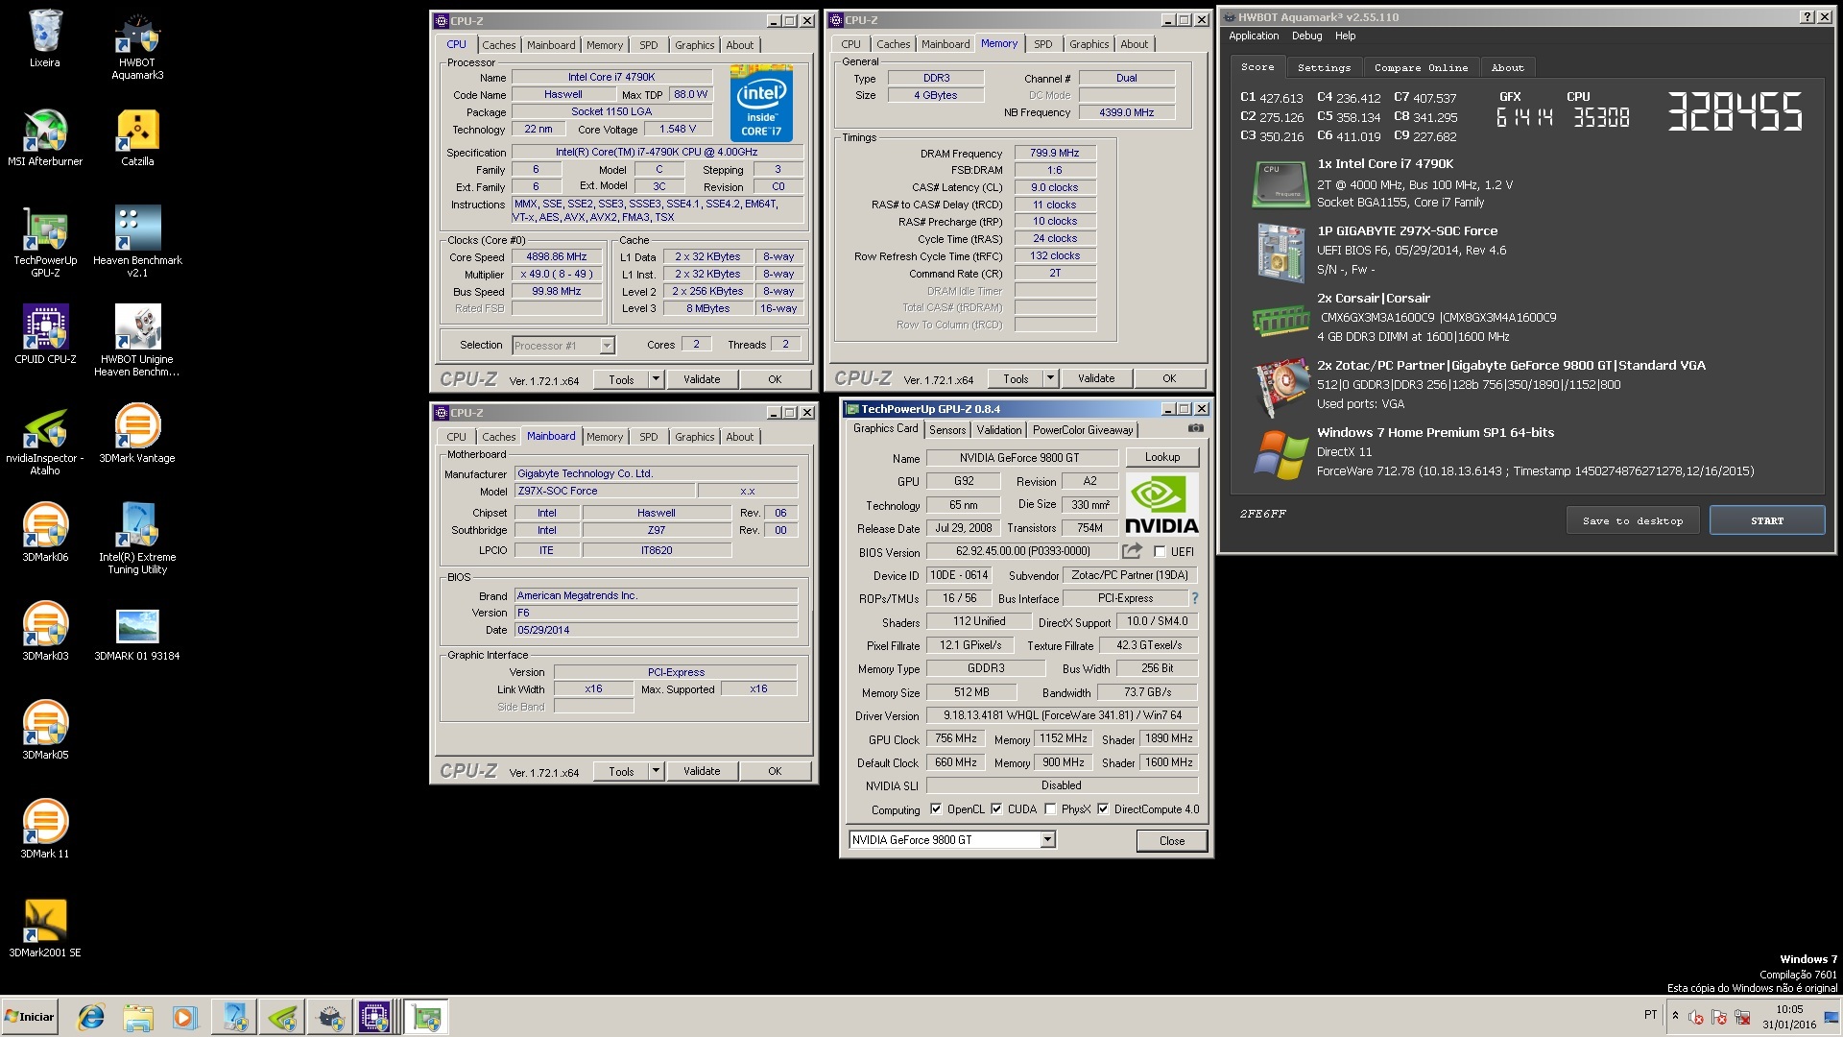Open the HWBOT Unigine Heaven Benchmark shortcut
This screenshot has width=1843, height=1037.
tap(137, 341)
